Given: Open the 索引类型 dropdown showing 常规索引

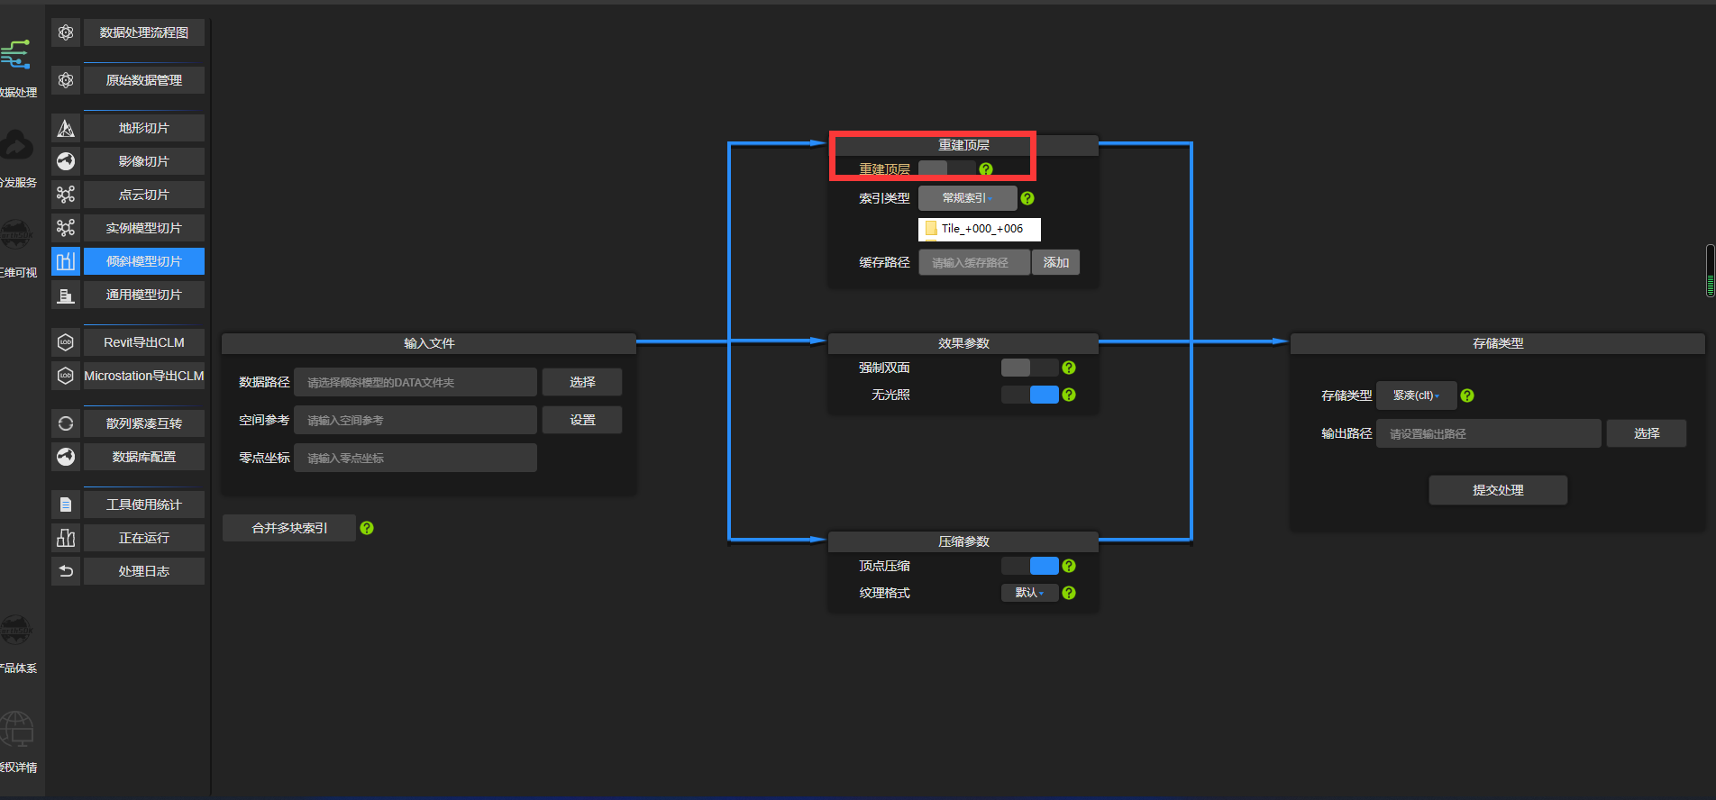Looking at the screenshot, I should 967,198.
